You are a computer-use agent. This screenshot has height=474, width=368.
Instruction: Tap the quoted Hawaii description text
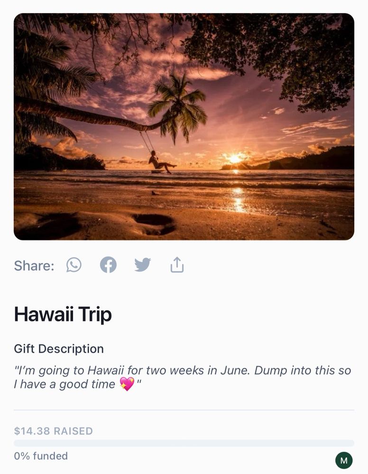click(x=183, y=377)
